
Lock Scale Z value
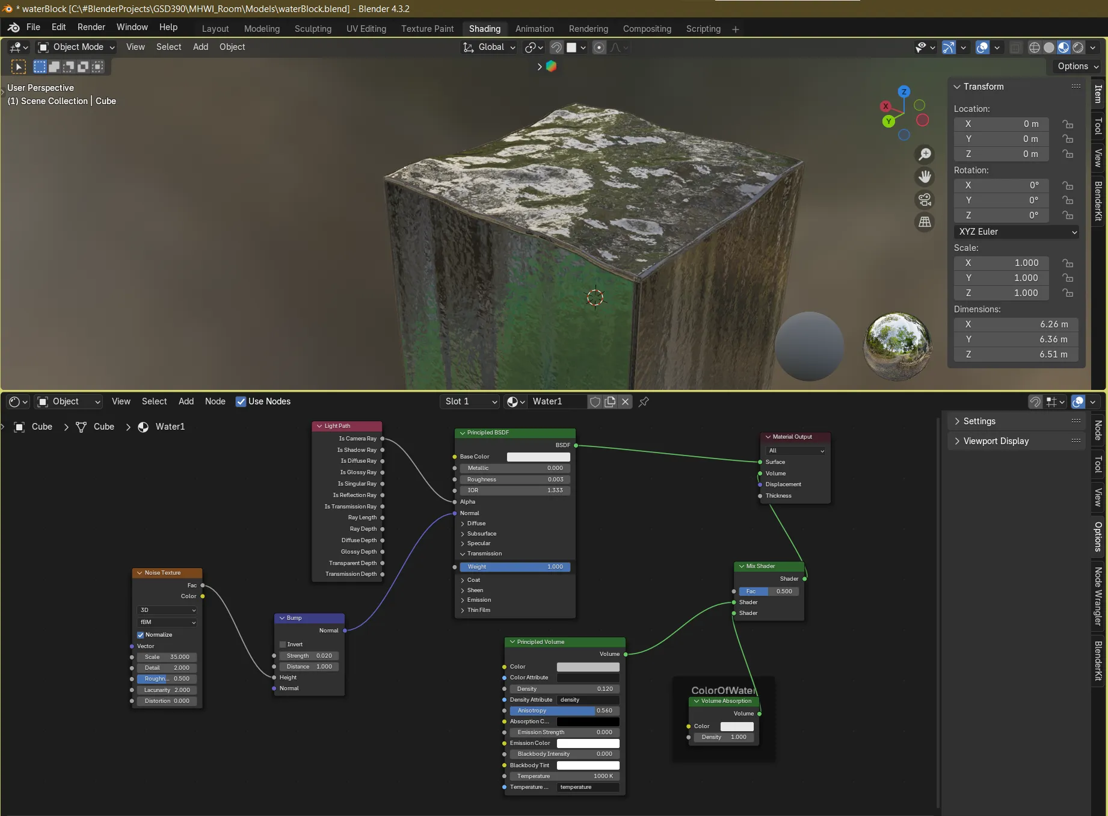click(1068, 293)
